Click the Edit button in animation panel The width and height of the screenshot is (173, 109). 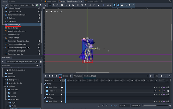[x=156, y=76]
